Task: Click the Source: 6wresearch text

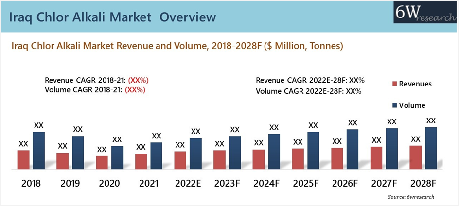Action: click(411, 197)
